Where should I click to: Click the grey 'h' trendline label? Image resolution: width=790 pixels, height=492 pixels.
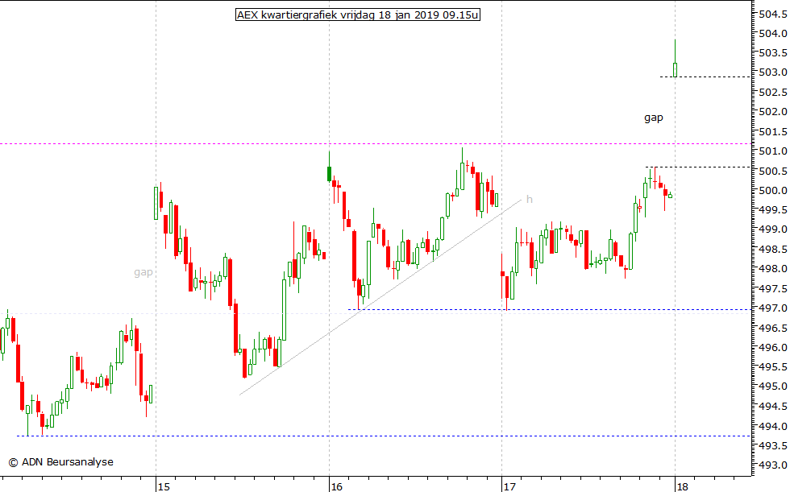[529, 199]
